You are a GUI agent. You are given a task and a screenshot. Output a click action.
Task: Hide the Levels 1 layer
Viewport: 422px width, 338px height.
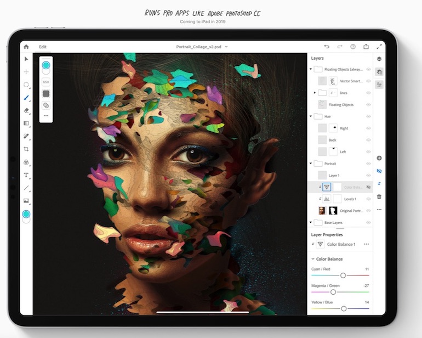point(368,199)
